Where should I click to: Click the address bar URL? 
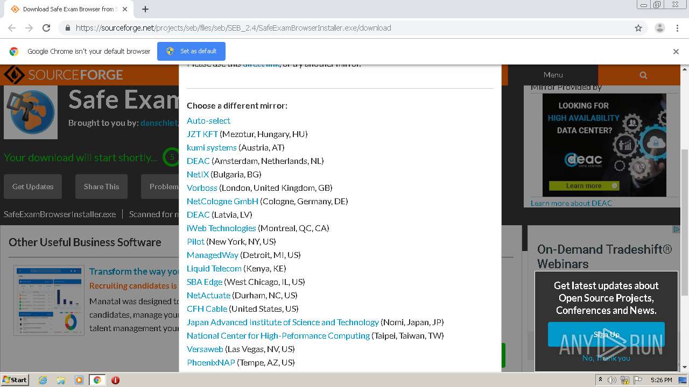(x=234, y=28)
